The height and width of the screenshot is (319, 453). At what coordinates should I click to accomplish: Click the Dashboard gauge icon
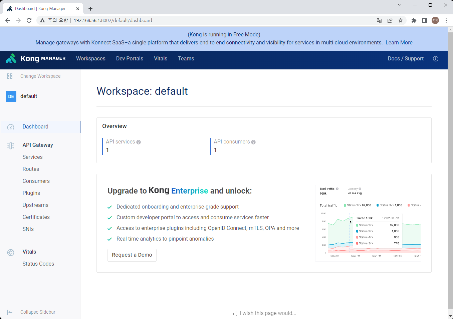11,127
